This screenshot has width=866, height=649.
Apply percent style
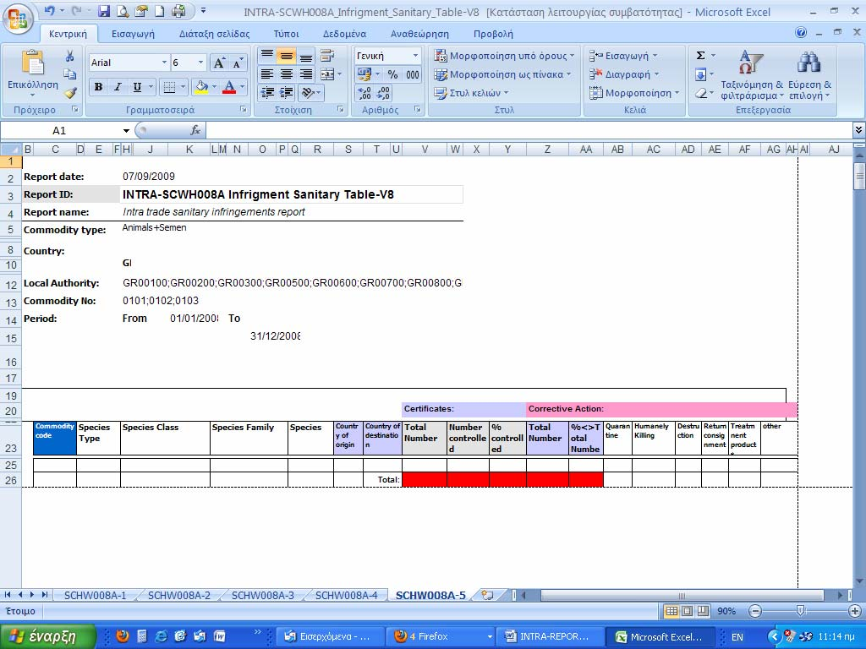[392, 74]
